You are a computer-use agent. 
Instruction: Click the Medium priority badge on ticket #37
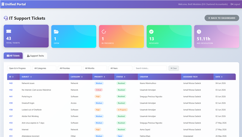[99, 116]
